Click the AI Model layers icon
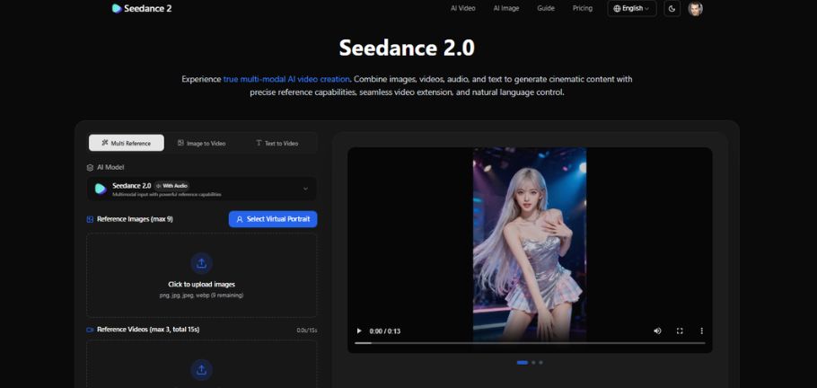 90,167
